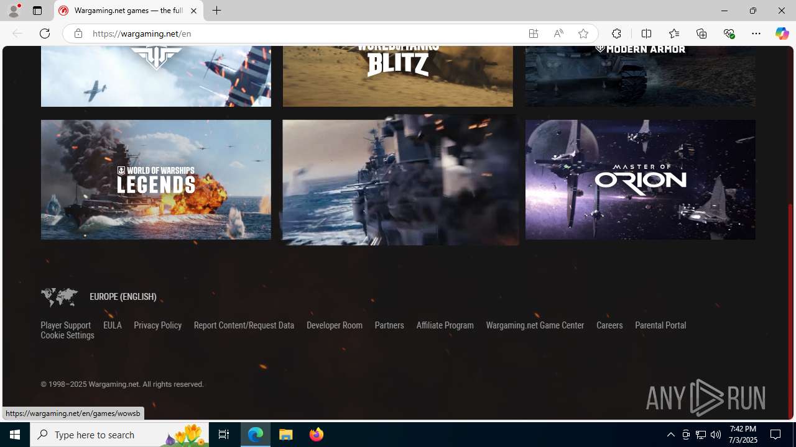
Task: Select the Wargaming.net games tab
Action: [x=129, y=11]
